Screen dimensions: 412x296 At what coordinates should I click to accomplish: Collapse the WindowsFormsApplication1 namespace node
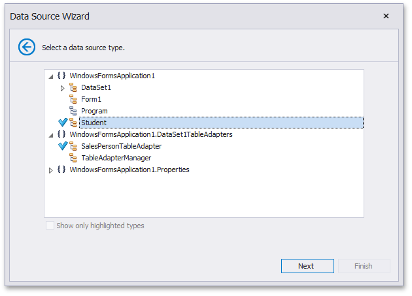52,76
